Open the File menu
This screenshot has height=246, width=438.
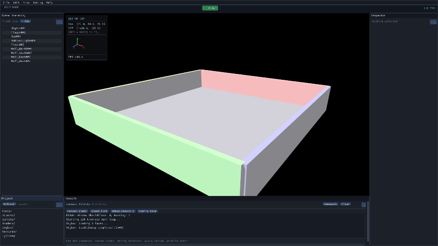point(6,3)
